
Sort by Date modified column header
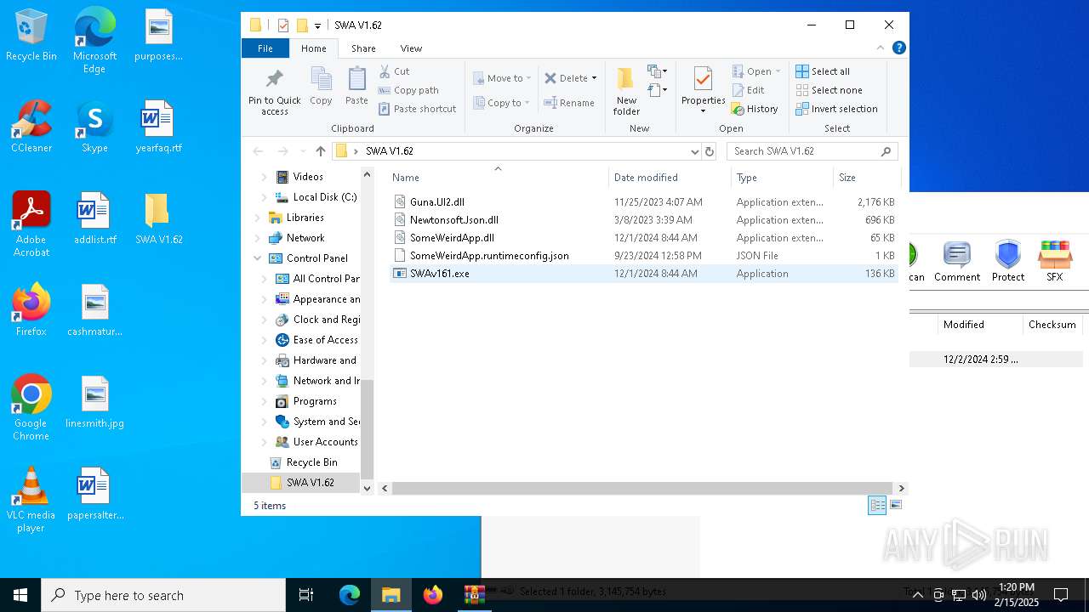pyautogui.click(x=670, y=177)
